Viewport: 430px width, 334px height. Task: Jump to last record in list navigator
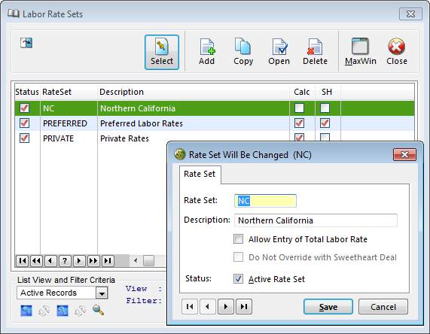click(108, 260)
